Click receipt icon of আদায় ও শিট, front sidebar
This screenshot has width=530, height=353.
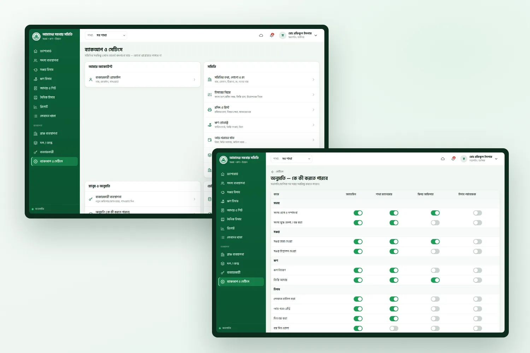point(223,210)
